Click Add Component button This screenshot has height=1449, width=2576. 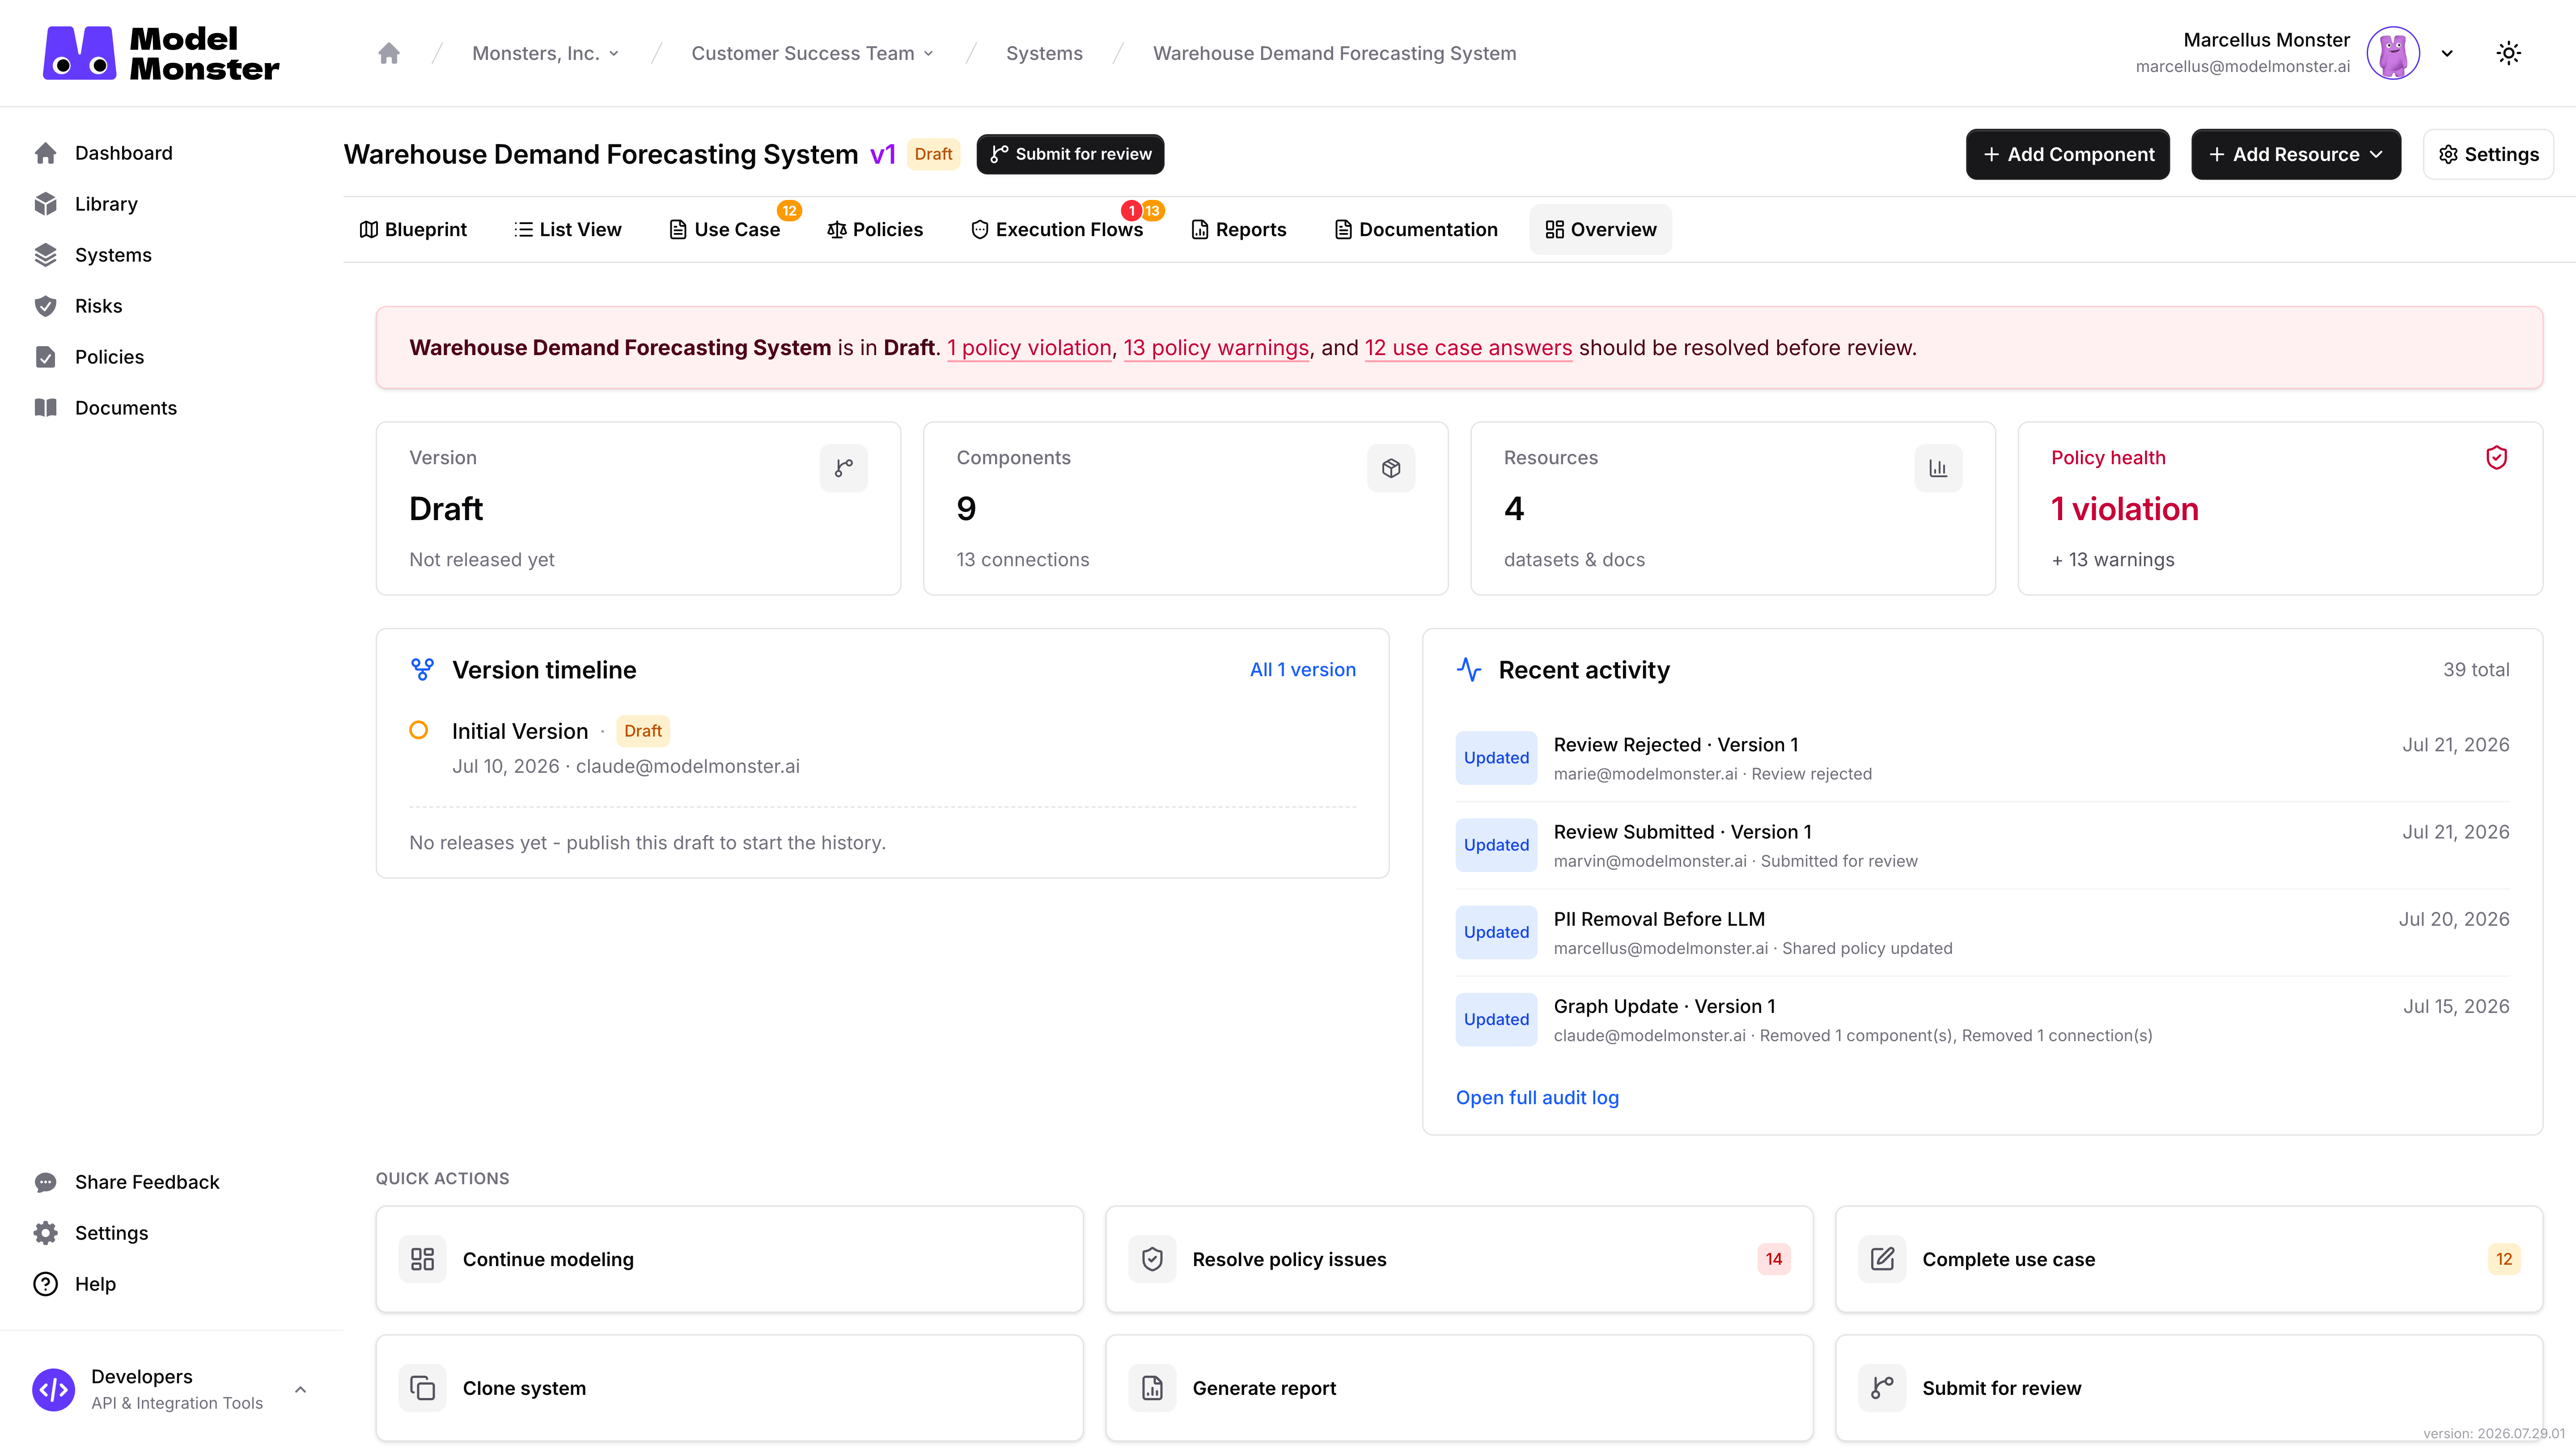coord(2067,154)
